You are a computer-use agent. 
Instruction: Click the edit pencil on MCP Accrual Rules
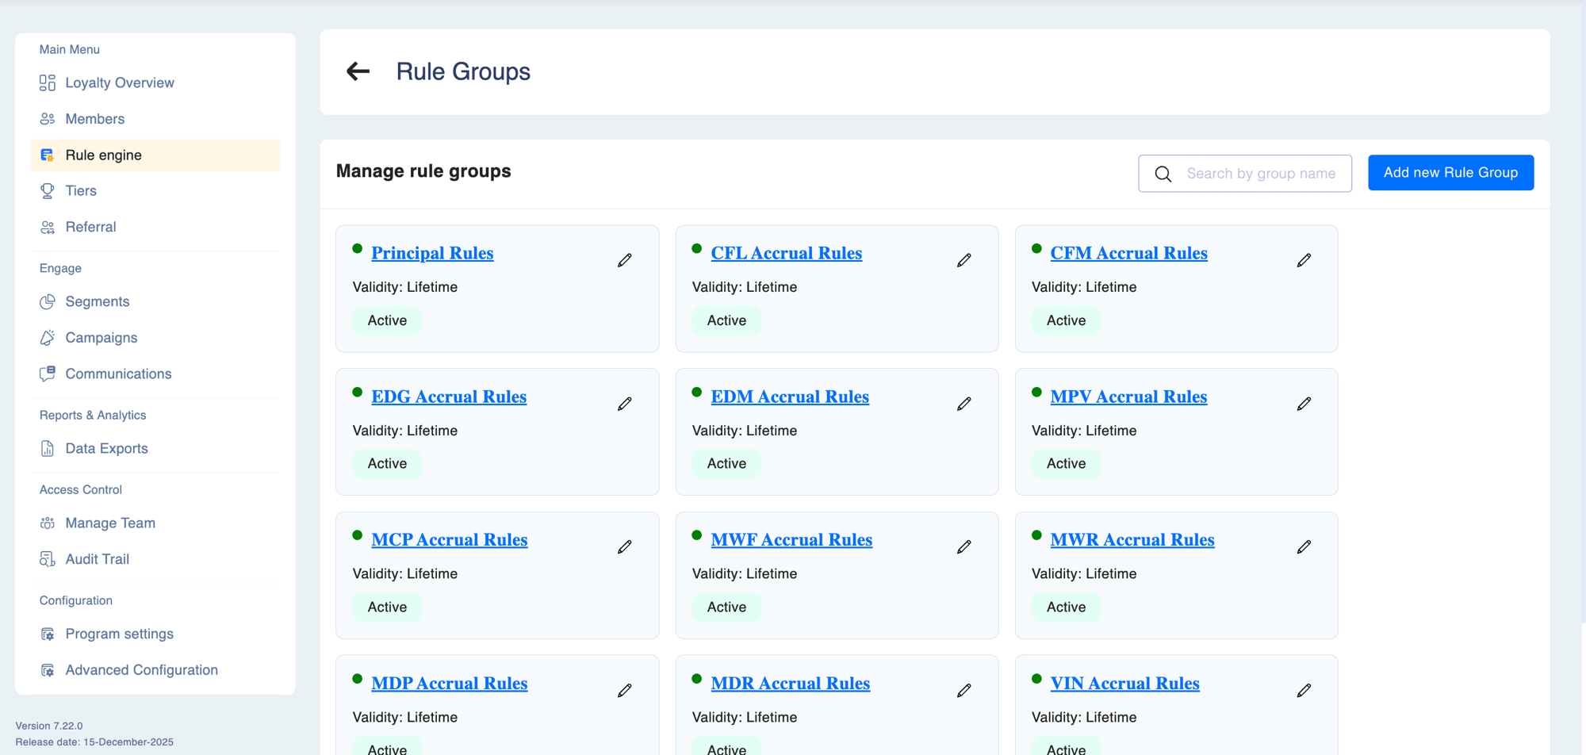[x=625, y=546]
